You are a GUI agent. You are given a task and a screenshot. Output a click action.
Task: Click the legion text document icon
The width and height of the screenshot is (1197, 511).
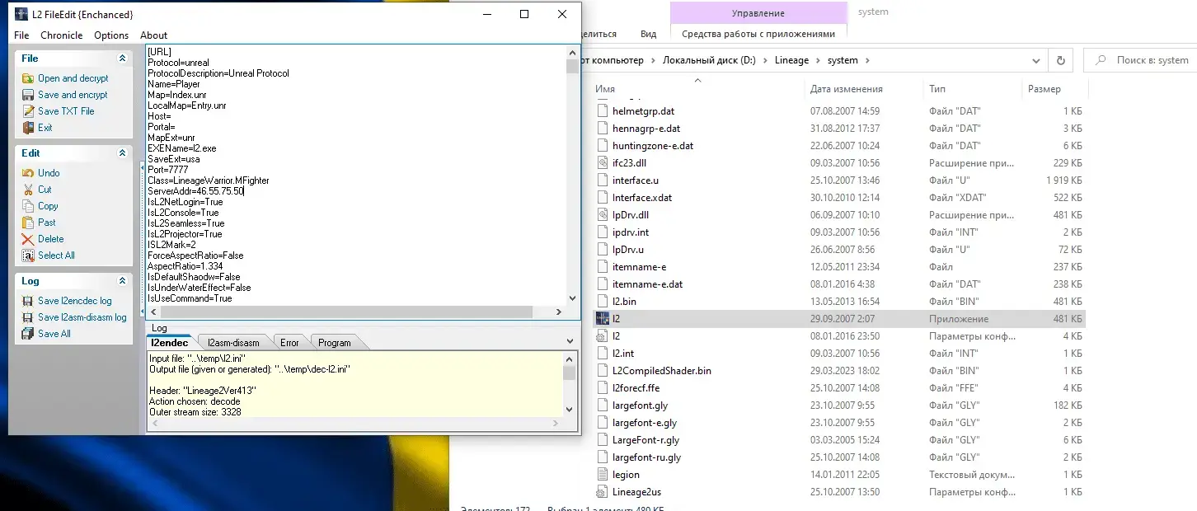602,475
